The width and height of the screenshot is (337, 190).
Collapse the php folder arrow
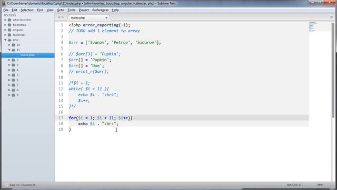[5, 40]
